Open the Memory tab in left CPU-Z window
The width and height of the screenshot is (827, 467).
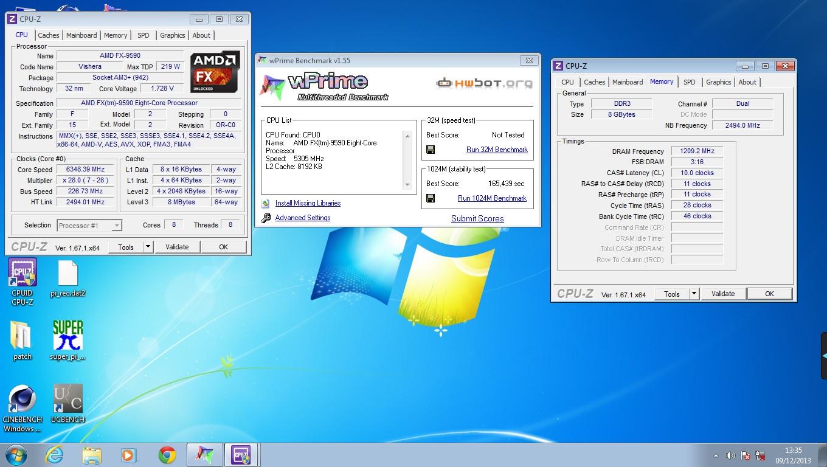(x=116, y=35)
